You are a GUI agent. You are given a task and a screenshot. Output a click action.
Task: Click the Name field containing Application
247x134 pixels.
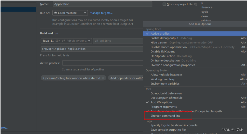click(x=102, y=4)
